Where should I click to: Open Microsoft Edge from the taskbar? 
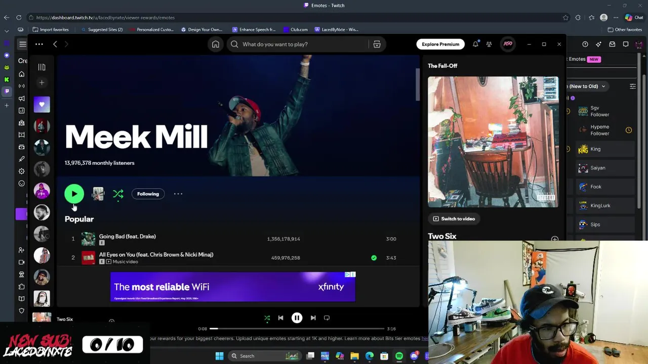pos(370,356)
